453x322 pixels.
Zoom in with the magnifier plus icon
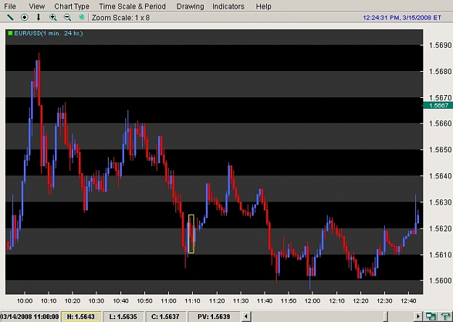coord(53,17)
